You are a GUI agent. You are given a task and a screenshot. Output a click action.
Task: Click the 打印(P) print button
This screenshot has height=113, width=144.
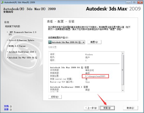tap(55, 97)
